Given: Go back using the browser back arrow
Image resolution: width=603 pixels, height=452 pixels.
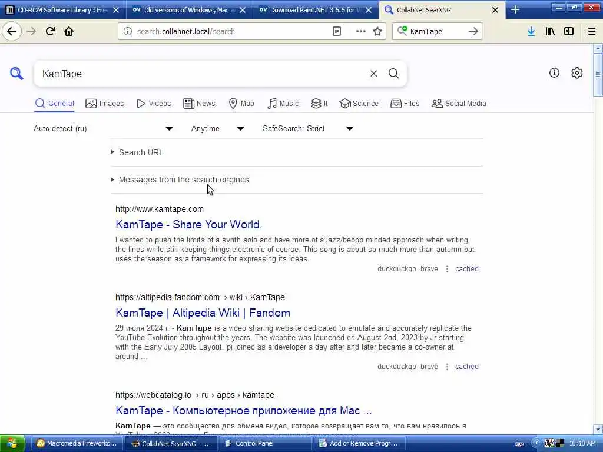Looking at the screenshot, I should (12, 32).
